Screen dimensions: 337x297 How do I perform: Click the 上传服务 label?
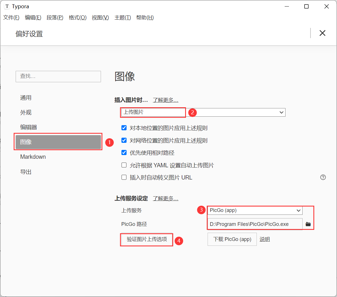[x=132, y=210]
